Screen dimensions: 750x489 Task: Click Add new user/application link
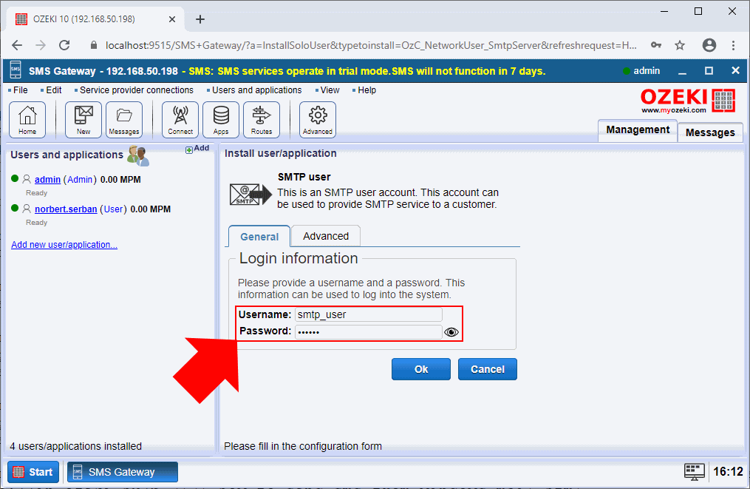coord(64,245)
